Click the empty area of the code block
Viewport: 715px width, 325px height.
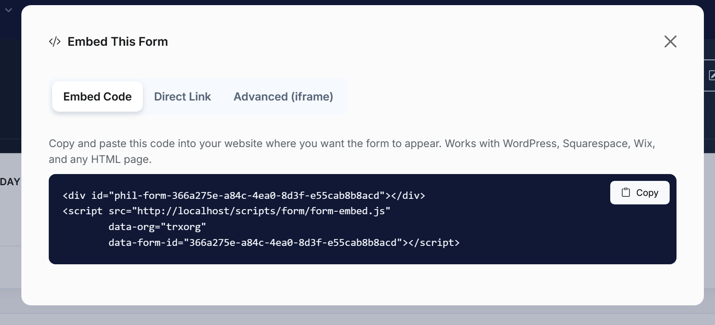coord(556,239)
